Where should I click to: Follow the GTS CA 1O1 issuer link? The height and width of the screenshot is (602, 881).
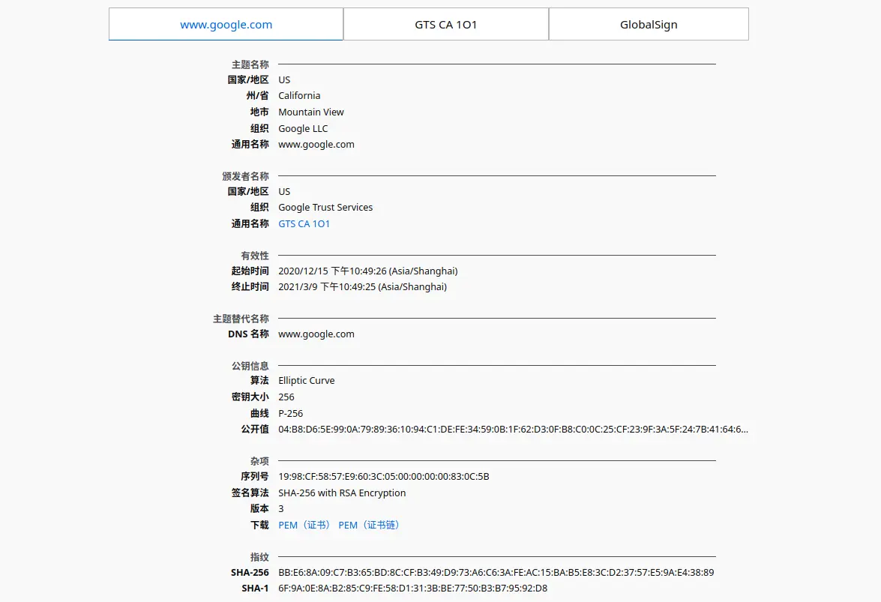tap(304, 223)
